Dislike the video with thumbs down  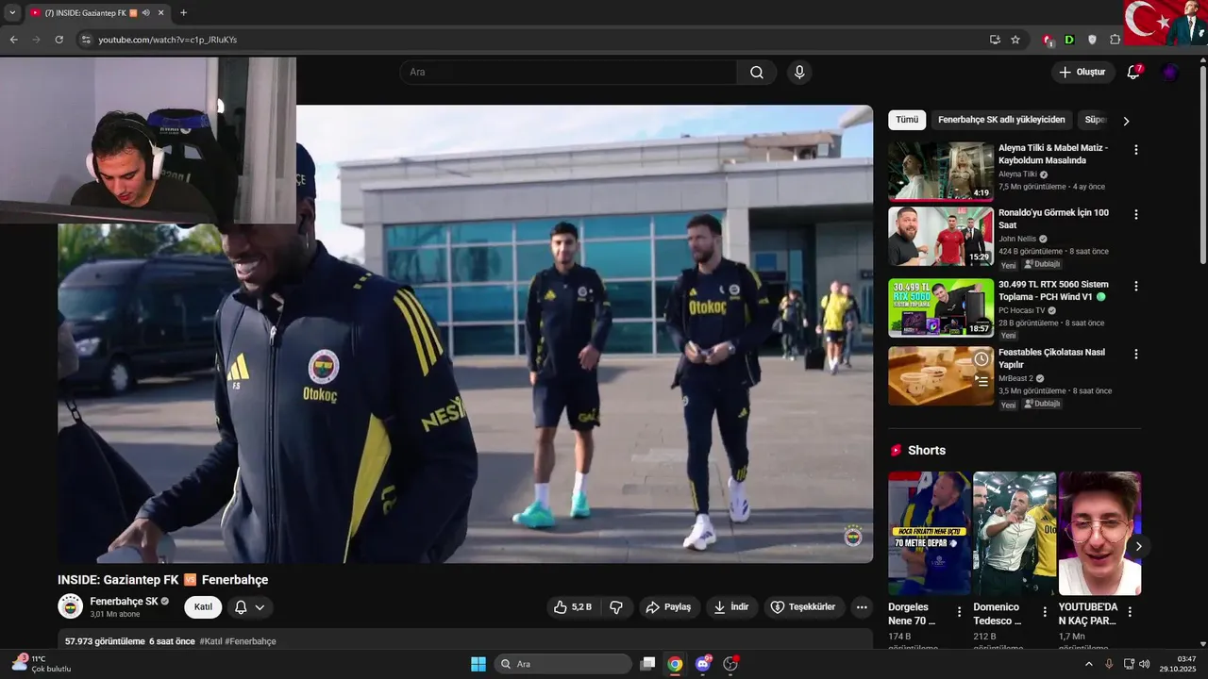click(x=616, y=607)
